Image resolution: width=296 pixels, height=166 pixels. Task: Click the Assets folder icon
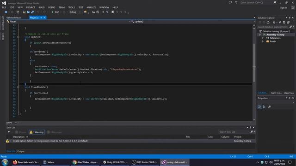coord(267,41)
